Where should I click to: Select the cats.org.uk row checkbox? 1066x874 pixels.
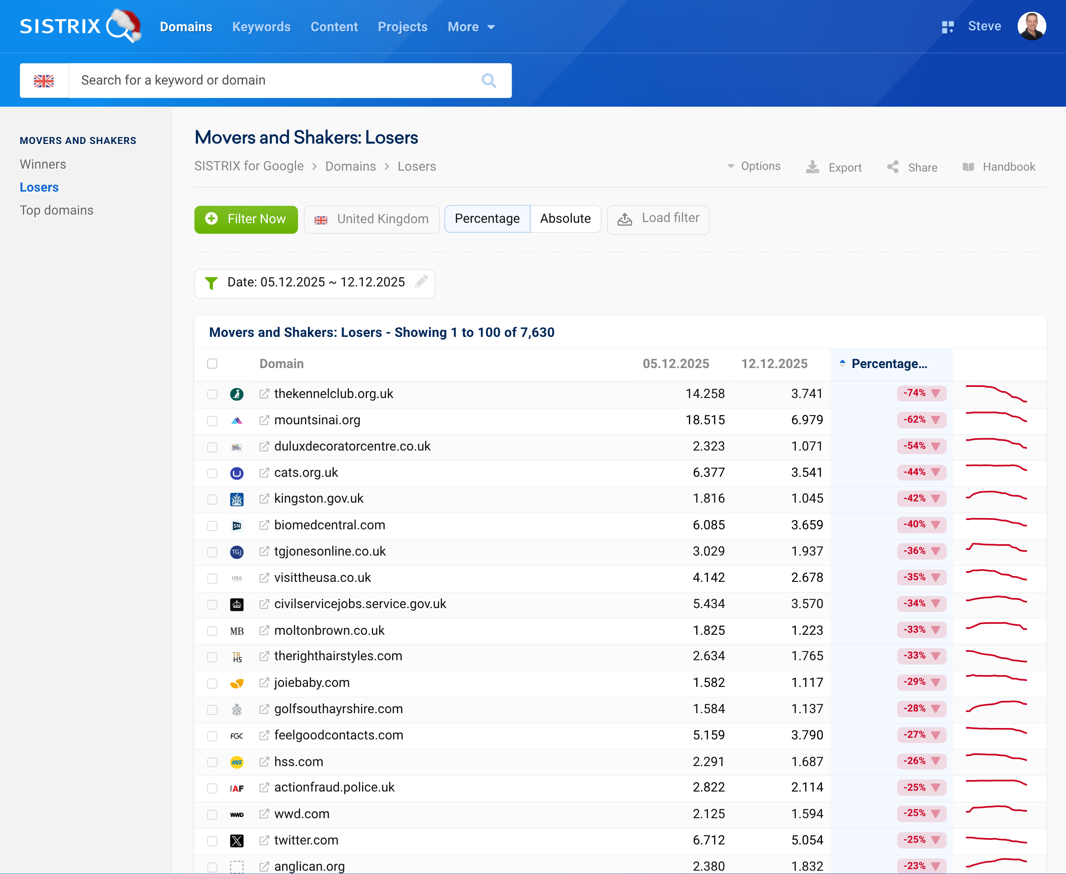tap(212, 473)
